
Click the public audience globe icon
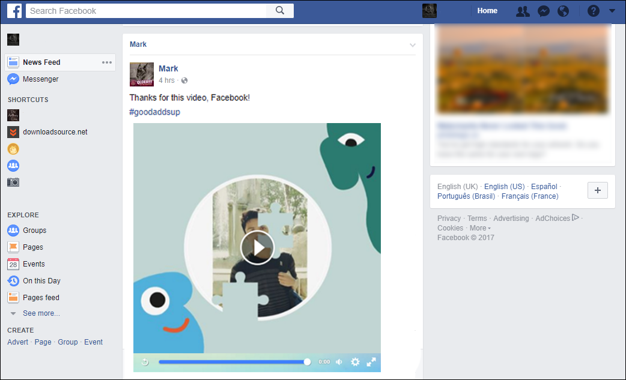pyautogui.click(x=184, y=80)
